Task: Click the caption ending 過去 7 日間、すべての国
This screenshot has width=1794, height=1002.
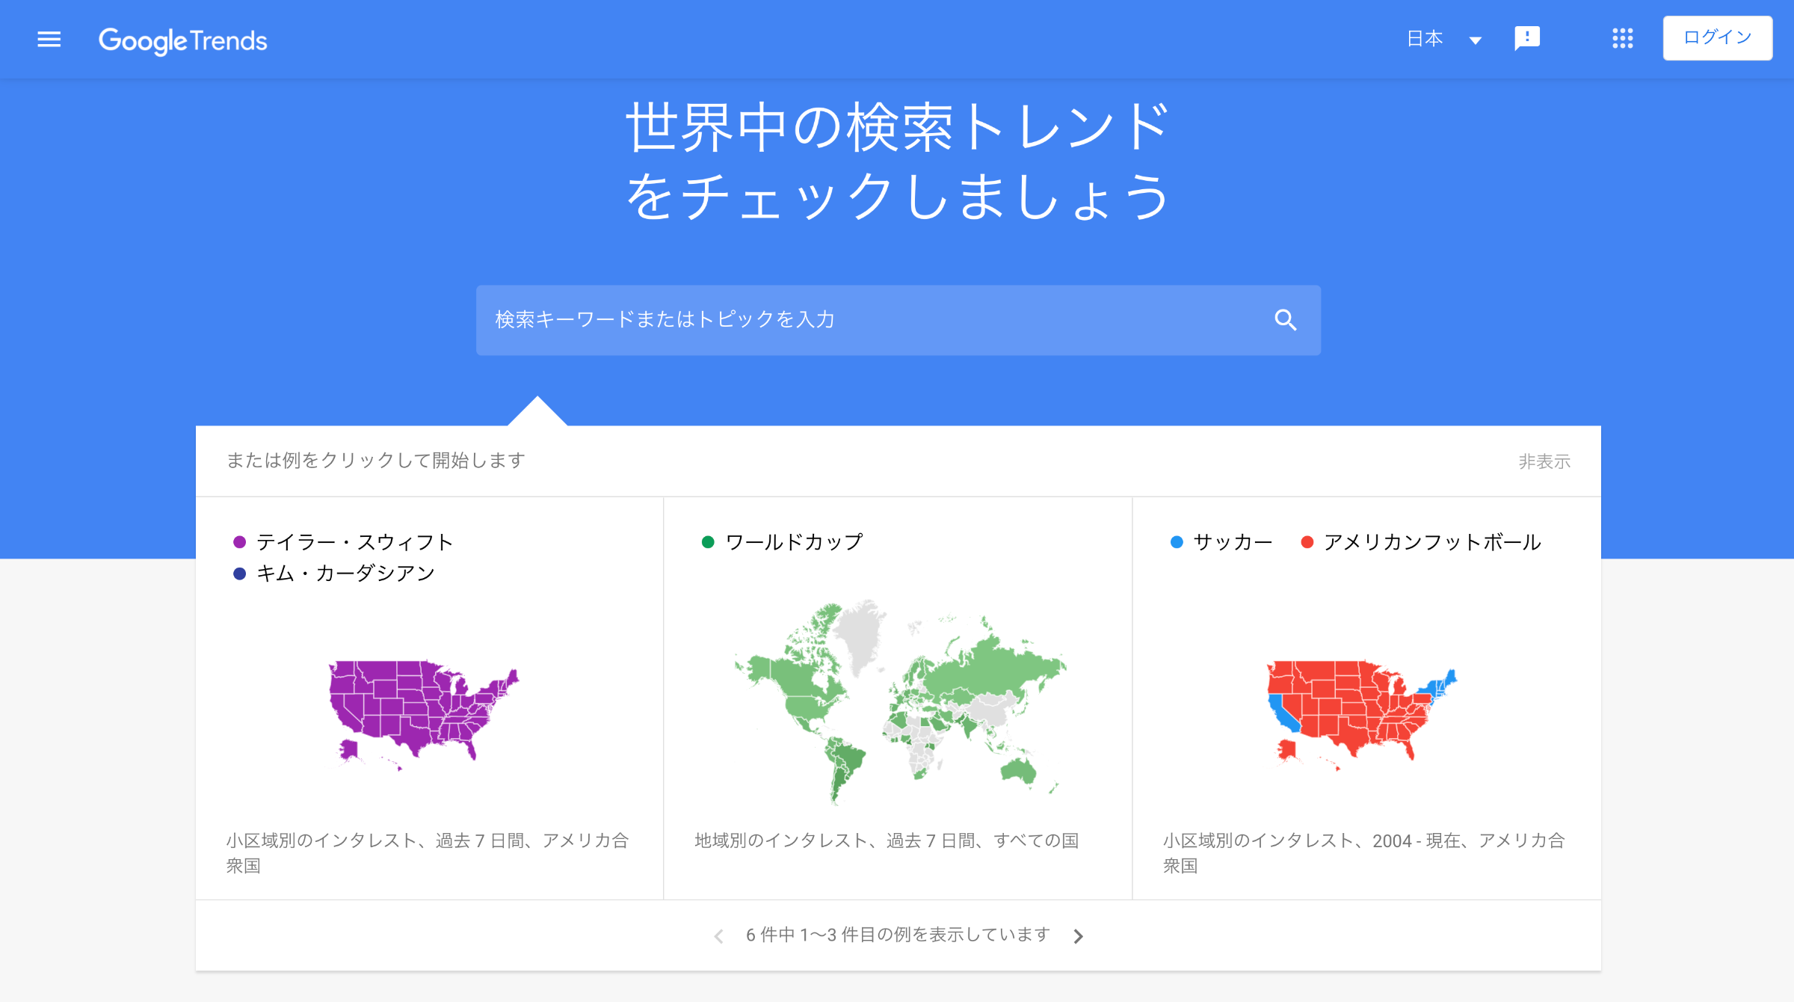Action: pyautogui.click(x=887, y=840)
